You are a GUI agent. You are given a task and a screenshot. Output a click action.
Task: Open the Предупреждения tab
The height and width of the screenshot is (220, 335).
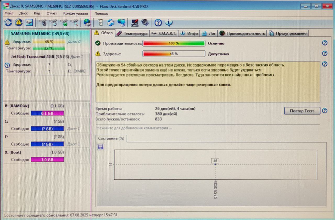click(x=288, y=33)
